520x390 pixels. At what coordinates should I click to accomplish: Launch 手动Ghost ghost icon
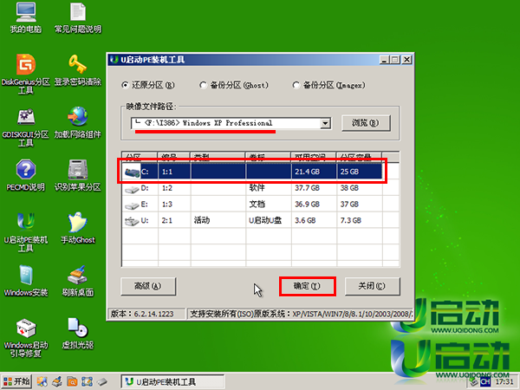coord(78,228)
